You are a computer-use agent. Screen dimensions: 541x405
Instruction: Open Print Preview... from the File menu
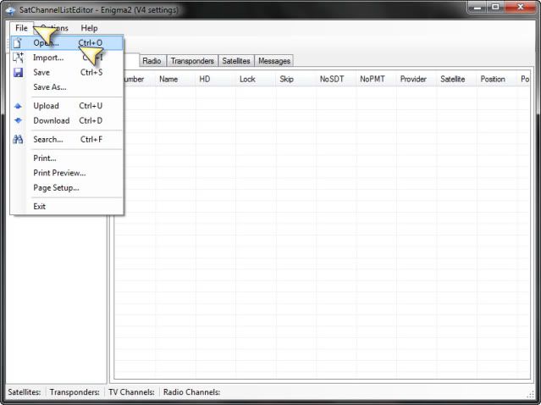(67, 173)
